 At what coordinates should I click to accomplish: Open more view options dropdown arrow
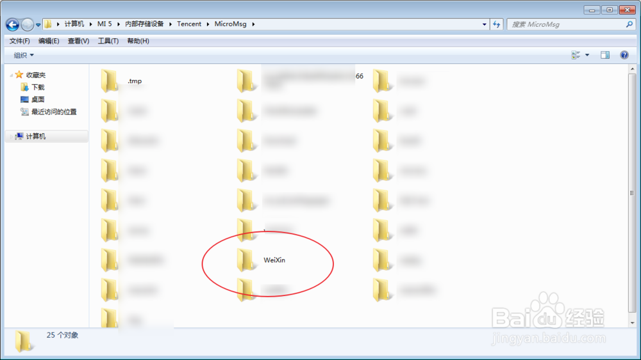coord(587,55)
